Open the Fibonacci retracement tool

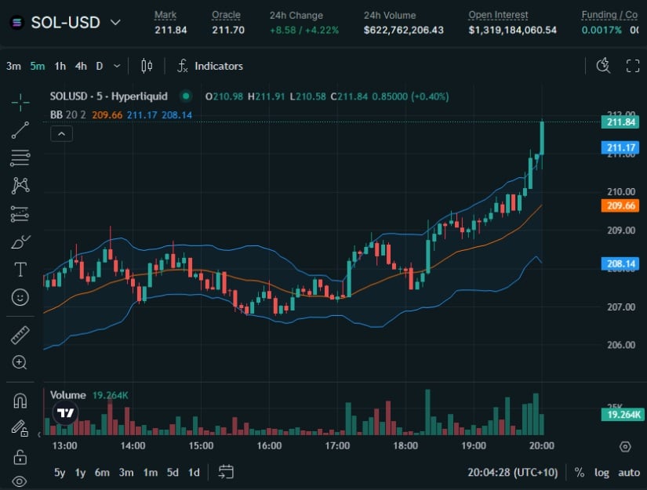pyautogui.click(x=20, y=158)
